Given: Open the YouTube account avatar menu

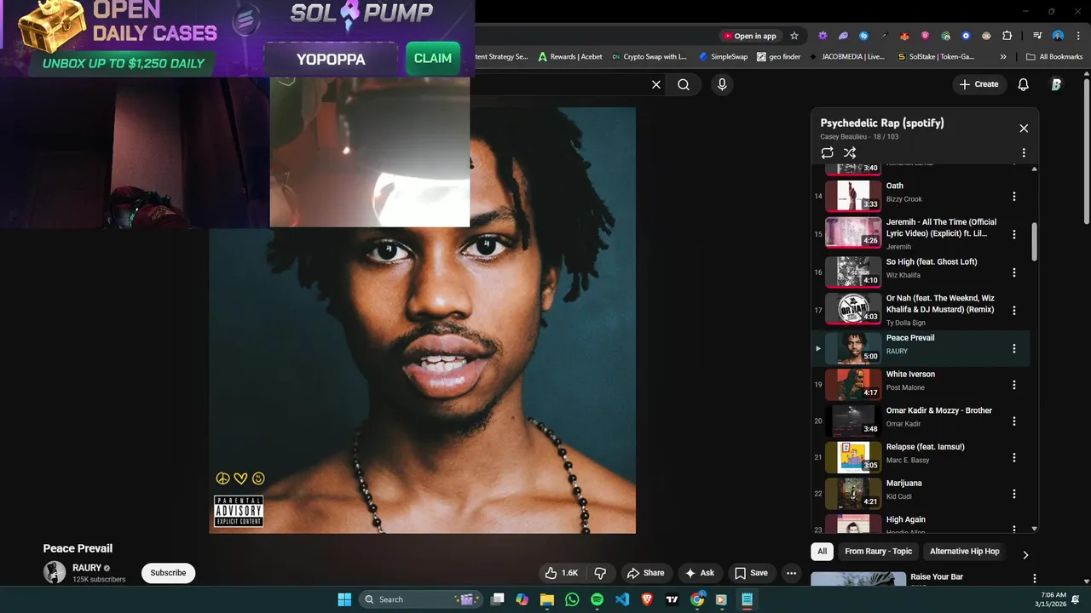Looking at the screenshot, I should click(1056, 84).
